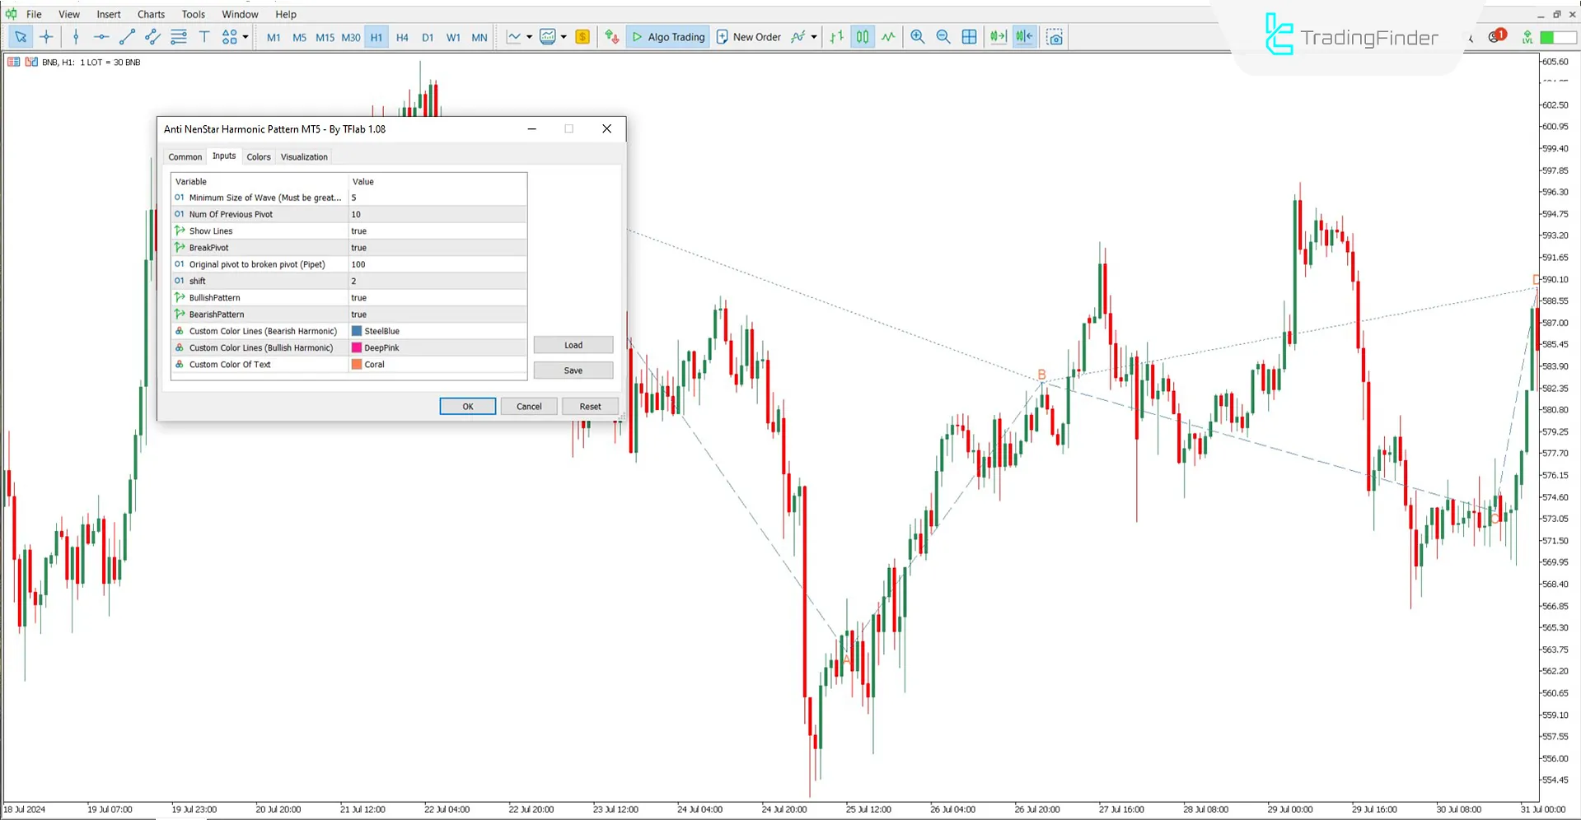
Task: Select the Trendline drawing tool
Action: click(126, 36)
